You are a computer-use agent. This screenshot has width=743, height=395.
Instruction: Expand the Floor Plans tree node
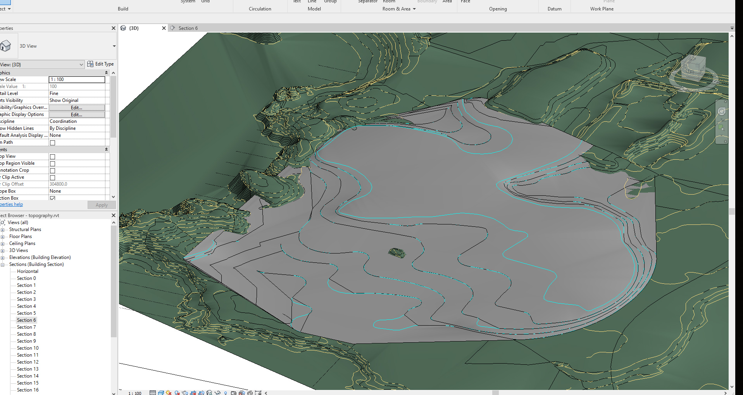click(x=3, y=236)
